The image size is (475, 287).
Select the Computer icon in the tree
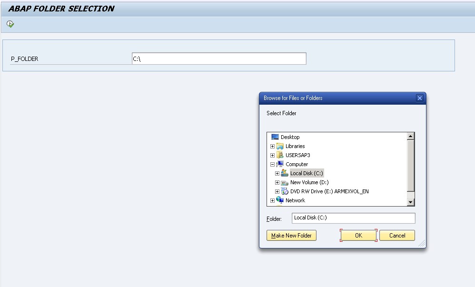[280, 164]
